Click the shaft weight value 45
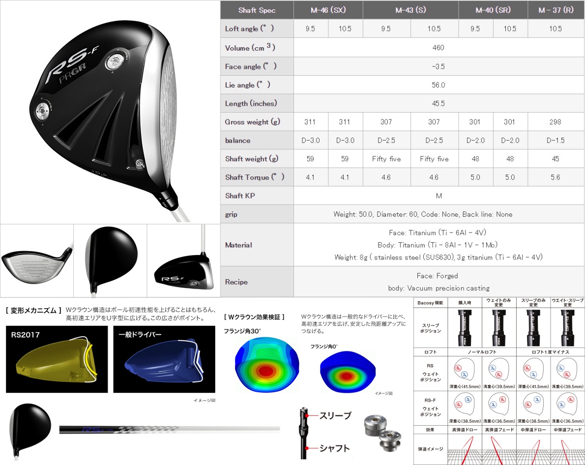 point(556,159)
